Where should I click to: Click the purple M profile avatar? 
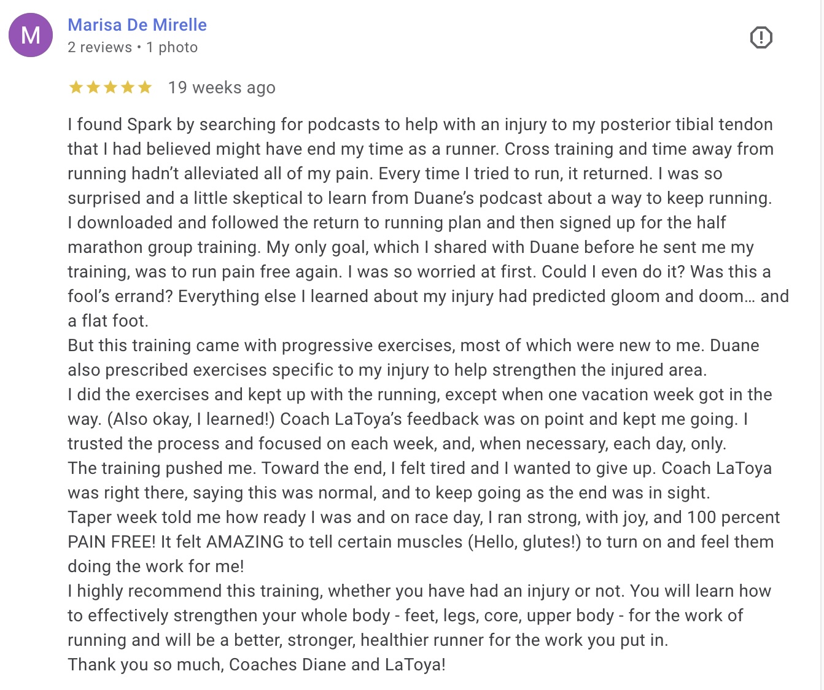point(30,35)
